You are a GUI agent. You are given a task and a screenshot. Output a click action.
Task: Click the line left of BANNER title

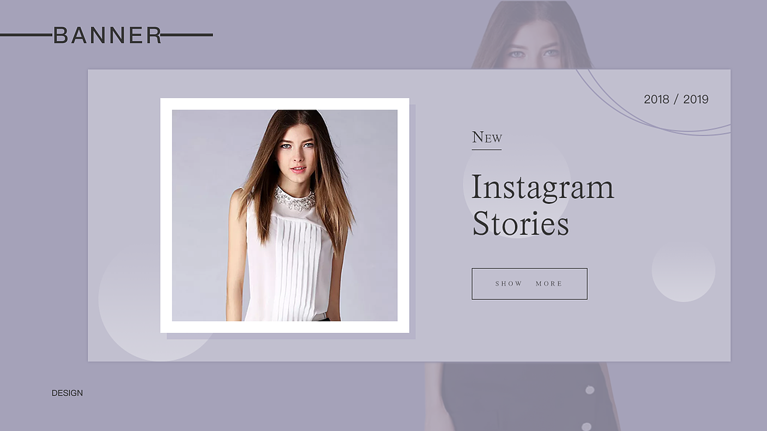pos(26,35)
